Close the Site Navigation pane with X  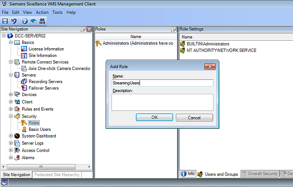(x=89, y=29)
